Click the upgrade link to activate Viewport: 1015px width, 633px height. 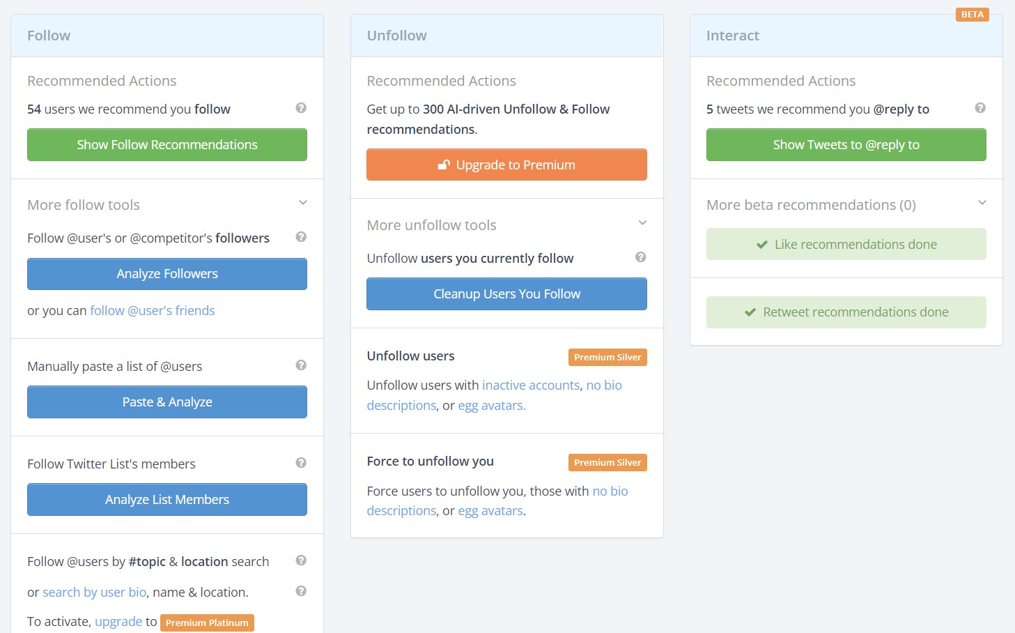(118, 622)
